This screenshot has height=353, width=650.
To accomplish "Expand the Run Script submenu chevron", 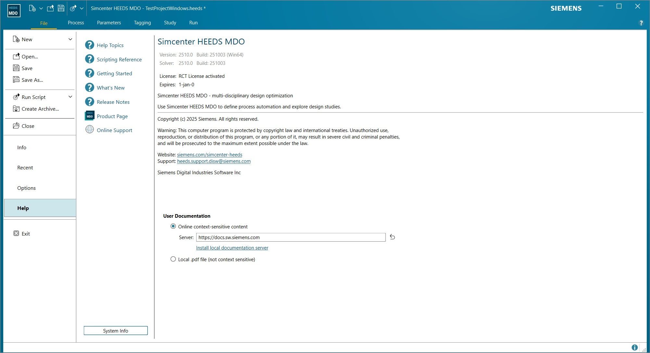I will click(x=70, y=97).
